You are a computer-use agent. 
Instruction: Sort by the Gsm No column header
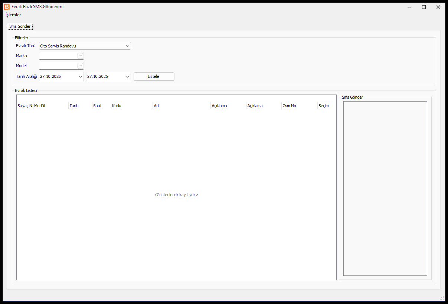[300, 106]
